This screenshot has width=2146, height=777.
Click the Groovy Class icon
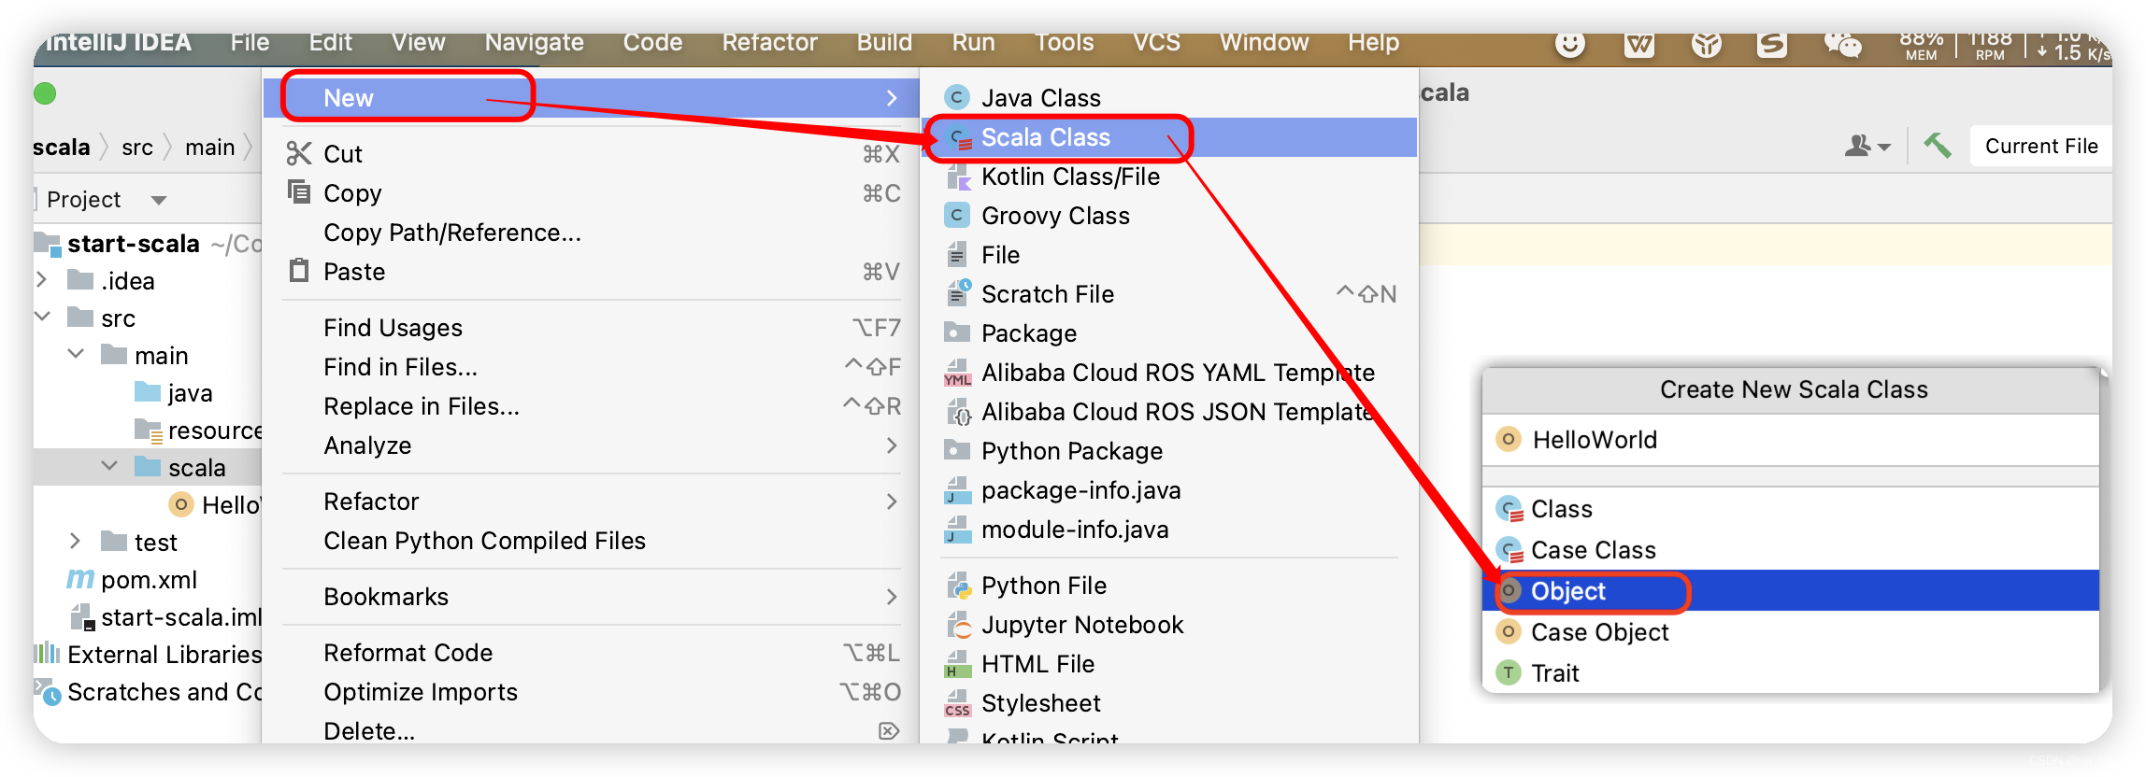(x=956, y=216)
